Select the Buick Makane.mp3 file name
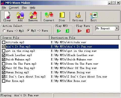 (18, 59)
